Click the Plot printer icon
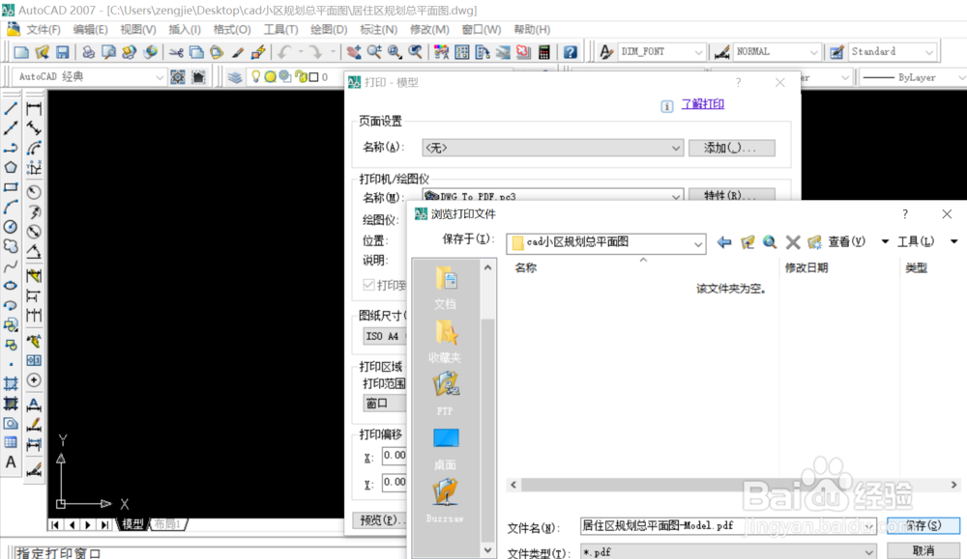Viewport: 967px width, 559px height. tap(88, 52)
